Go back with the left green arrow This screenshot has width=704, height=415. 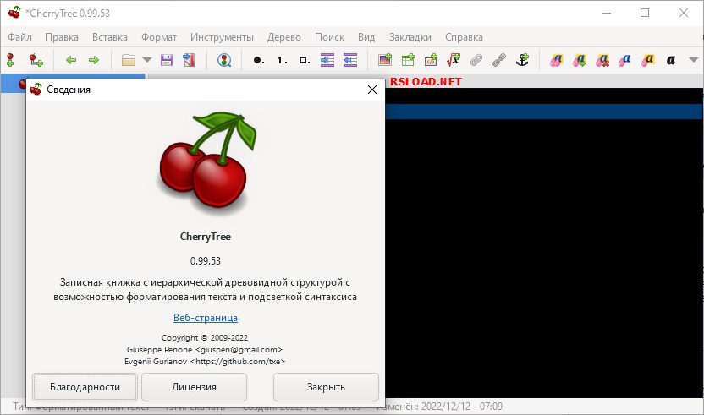71,60
